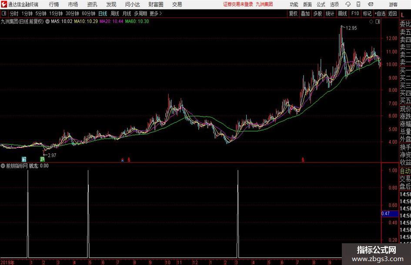Click the customer service headset icon
Viewport: 411px width, 265px height.
click(348, 4)
